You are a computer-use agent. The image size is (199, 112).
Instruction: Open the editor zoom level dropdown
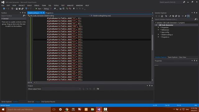[34, 82]
